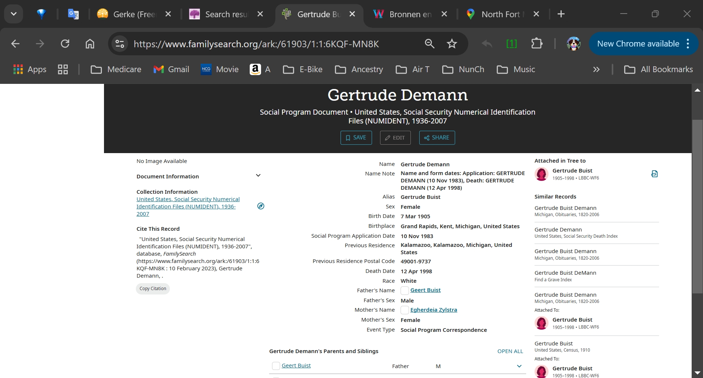Screen dimensions: 703x378
Task: Open the Ancestry bookmark folder
Action: click(x=359, y=69)
